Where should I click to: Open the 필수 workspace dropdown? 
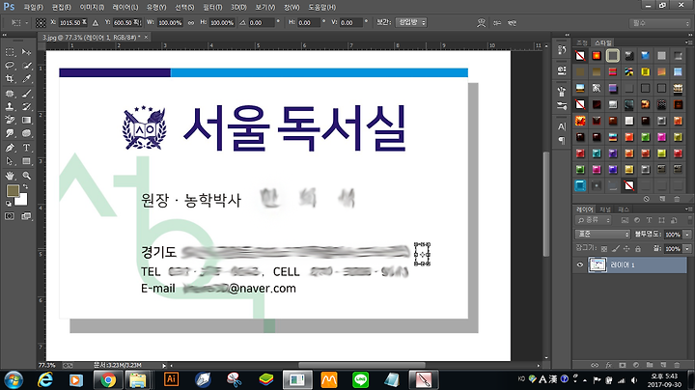(x=659, y=23)
